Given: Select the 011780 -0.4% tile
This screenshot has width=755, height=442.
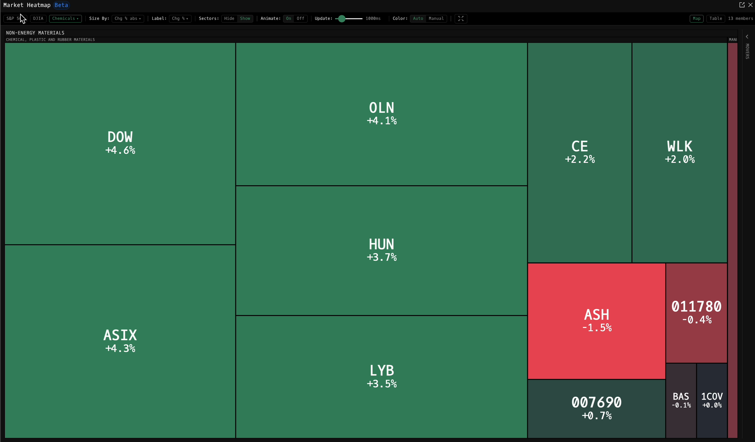Looking at the screenshot, I should click(x=697, y=313).
